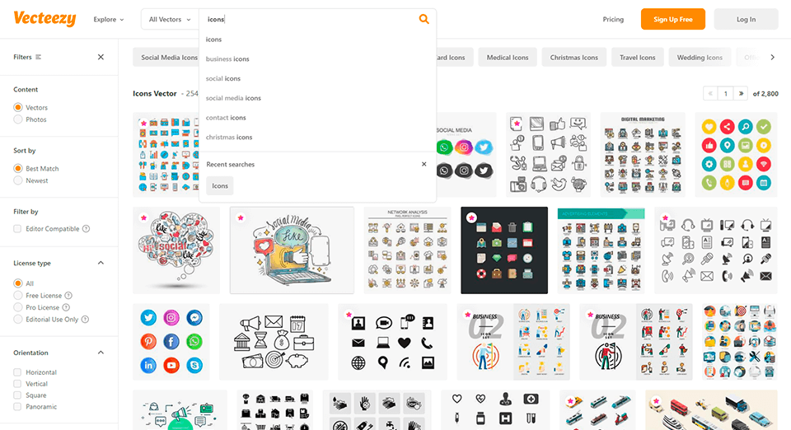
Task: Expand the Explore menu
Action: (109, 19)
